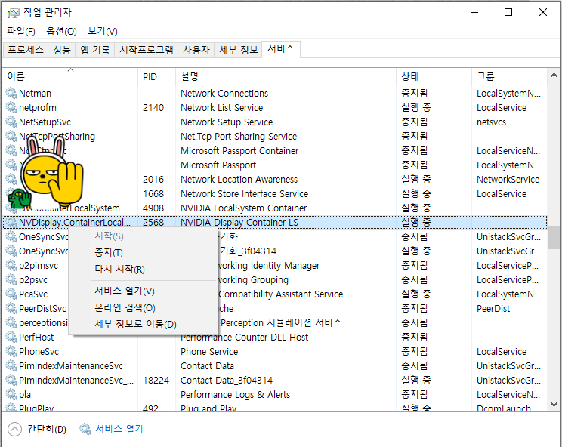
Task: Click the Task Manager title bar icon
Action: pos(14,13)
